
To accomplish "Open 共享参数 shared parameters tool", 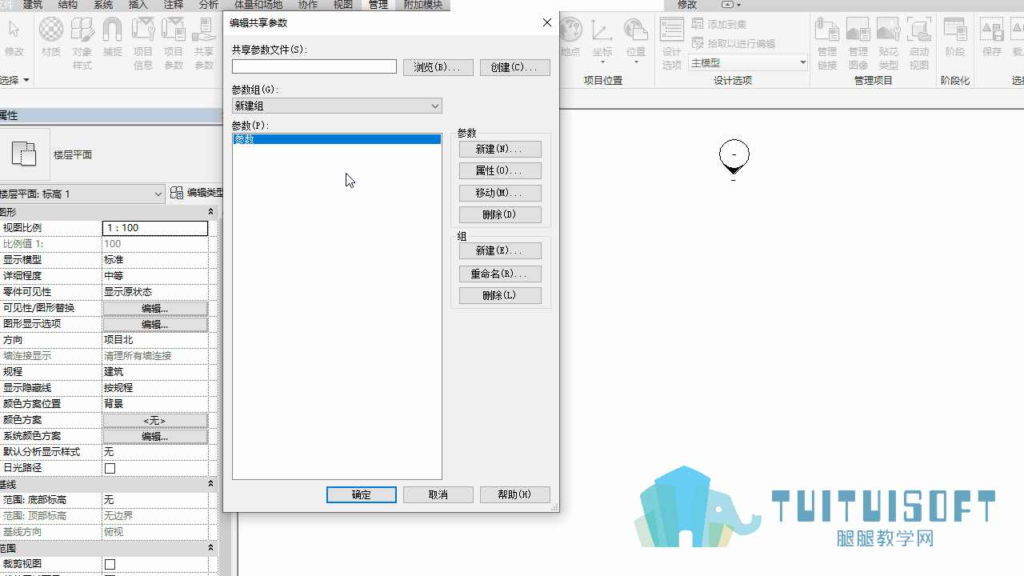I will tap(204, 43).
